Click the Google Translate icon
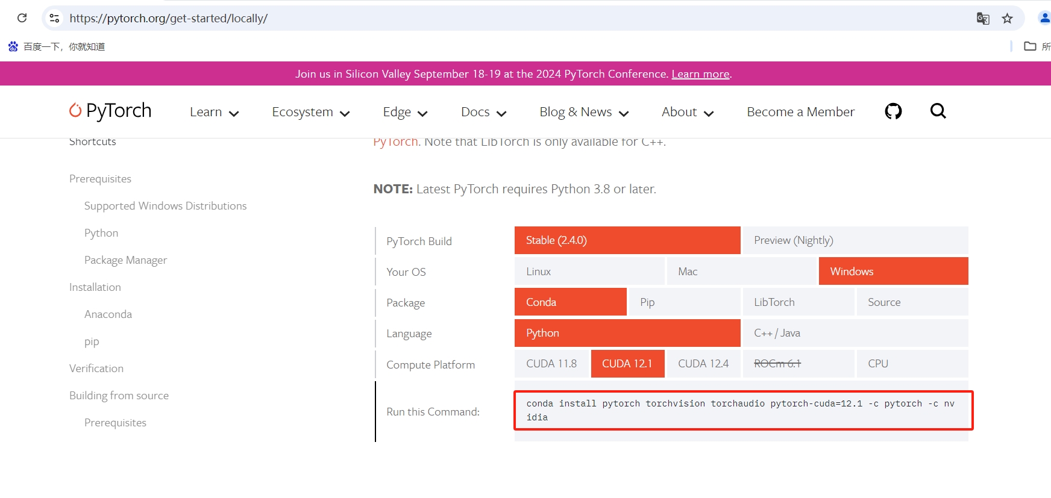The image size is (1051, 498). pos(983,19)
